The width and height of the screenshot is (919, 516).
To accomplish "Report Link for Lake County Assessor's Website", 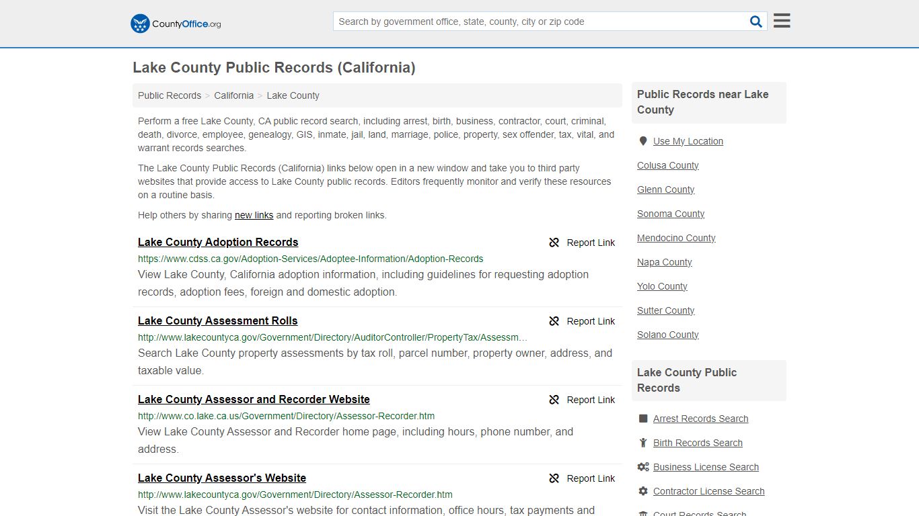I will (x=591, y=478).
